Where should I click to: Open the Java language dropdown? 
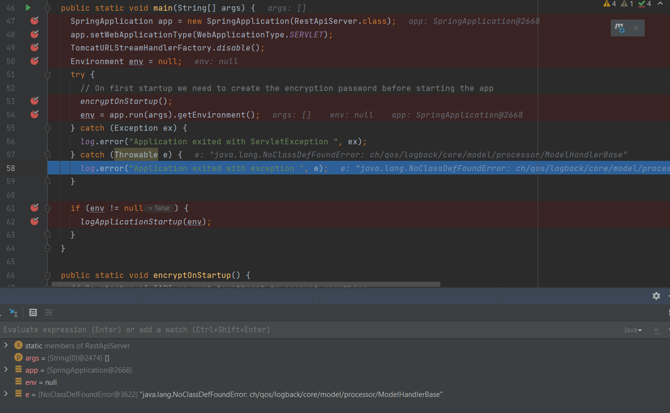tap(632, 329)
